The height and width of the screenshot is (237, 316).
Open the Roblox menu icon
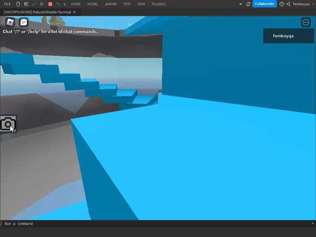pyautogui.click(x=10, y=22)
